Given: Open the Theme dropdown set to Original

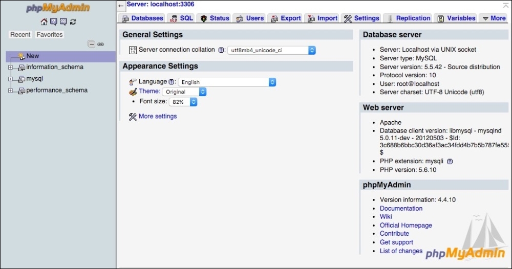Looking at the screenshot, I should tap(184, 92).
